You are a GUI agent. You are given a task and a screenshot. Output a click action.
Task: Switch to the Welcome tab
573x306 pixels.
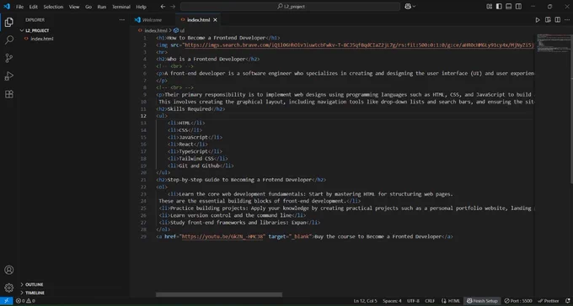coord(152,20)
